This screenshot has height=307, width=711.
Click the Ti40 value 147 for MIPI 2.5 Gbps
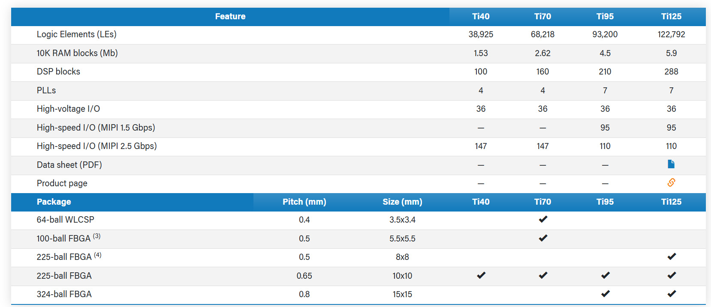point(481,146)
